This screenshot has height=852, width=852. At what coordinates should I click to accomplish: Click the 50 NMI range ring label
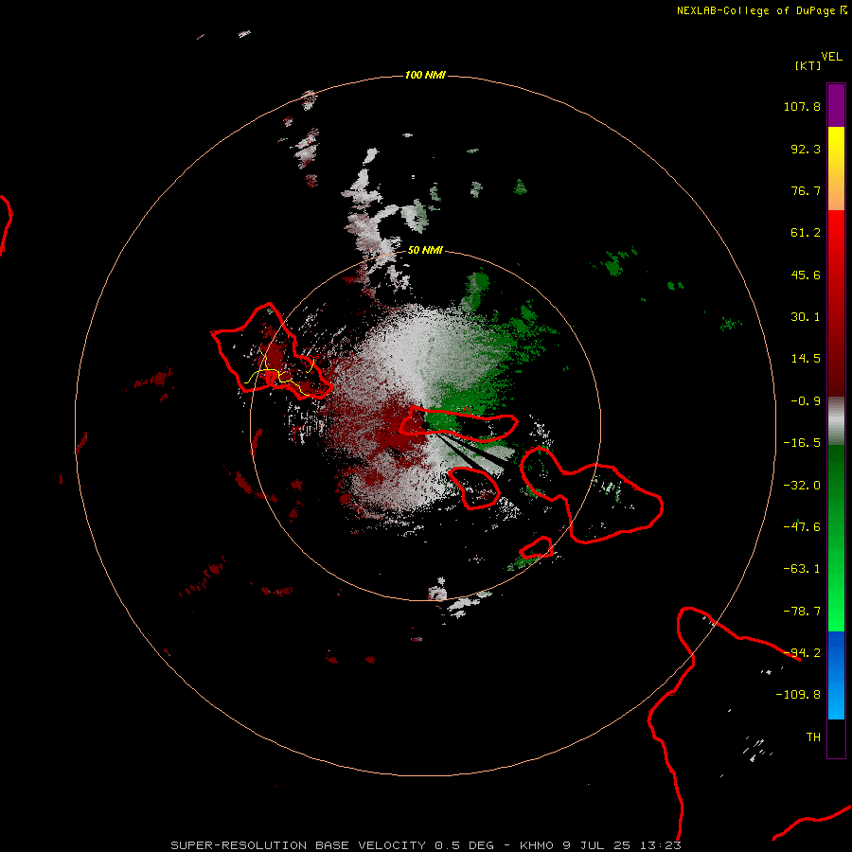tap(425, 250)
